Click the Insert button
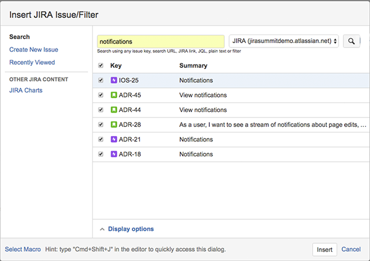 pyautogui.click(x=324, y=249)
